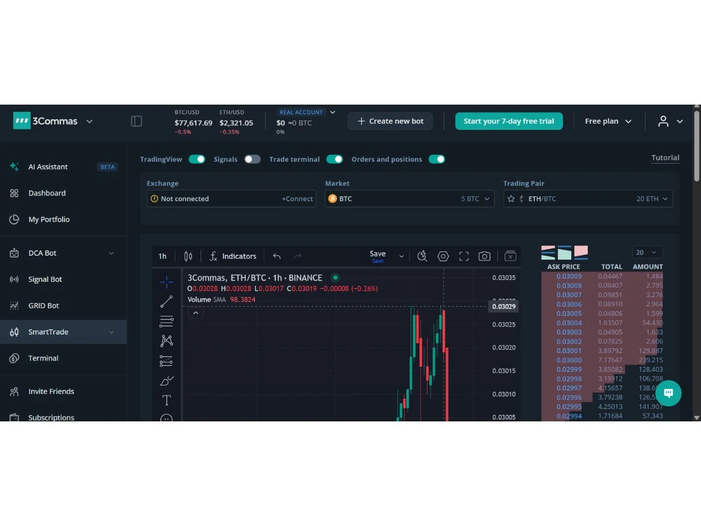The image size is (701, 526).
Task: Toggle the green chart data status indicator
Action: tap(335, 278)
